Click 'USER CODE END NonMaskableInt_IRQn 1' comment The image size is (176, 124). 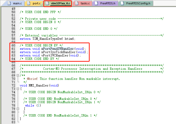[x=60, y=115]
